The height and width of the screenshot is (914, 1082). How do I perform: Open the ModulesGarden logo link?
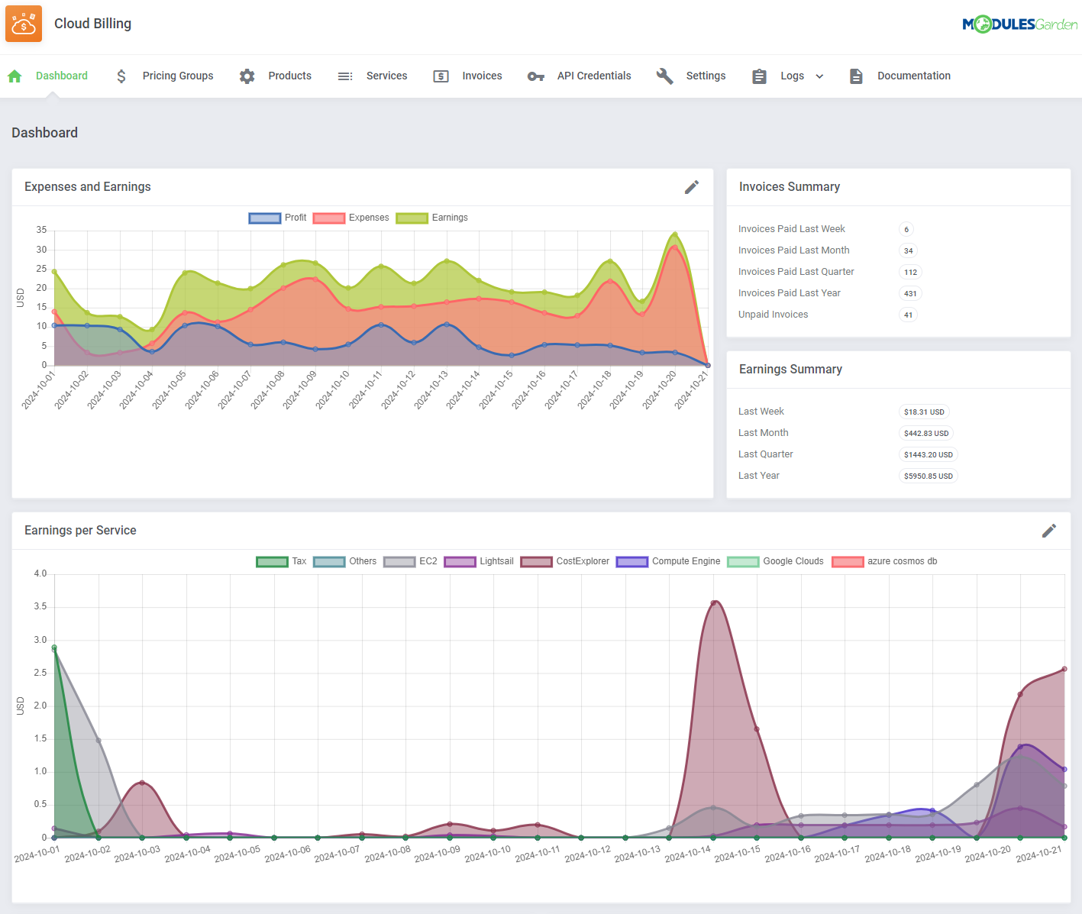point(1019,24)
